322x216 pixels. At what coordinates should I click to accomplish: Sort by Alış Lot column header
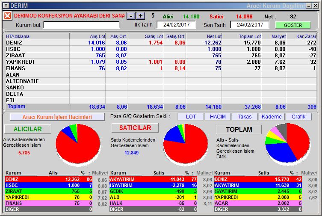click(88, 36)
